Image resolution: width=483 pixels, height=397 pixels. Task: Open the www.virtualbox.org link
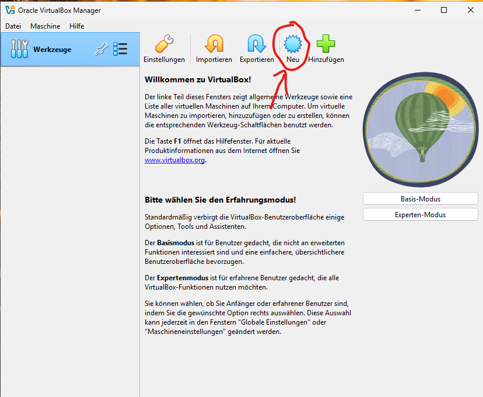[x=174, y=160]
